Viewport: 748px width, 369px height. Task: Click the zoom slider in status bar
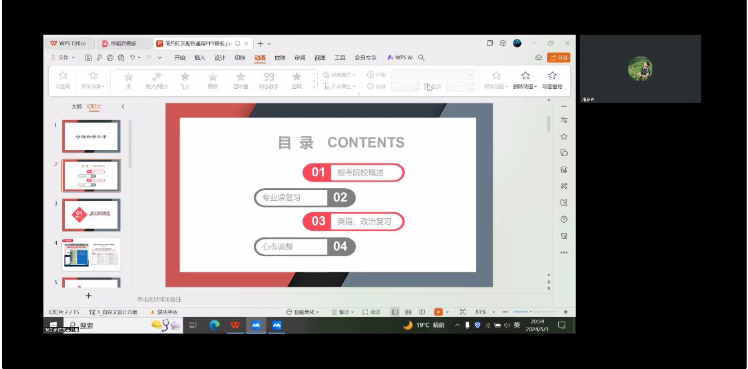click(531, 312)
